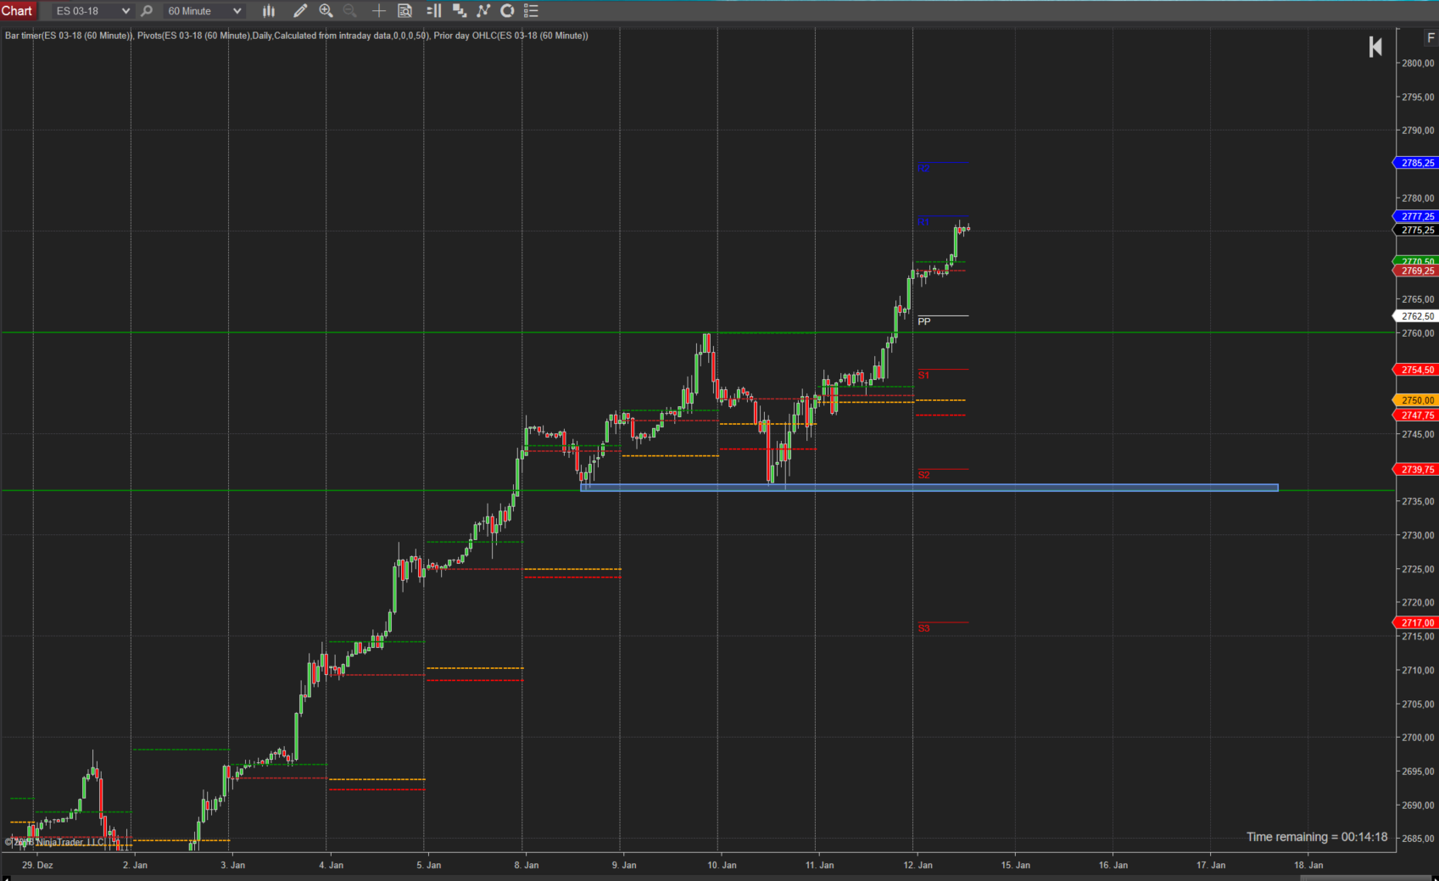Click the zoom out magnifier icon
The width and height of the screenshot is (1439, 881).
click(349, 11)
